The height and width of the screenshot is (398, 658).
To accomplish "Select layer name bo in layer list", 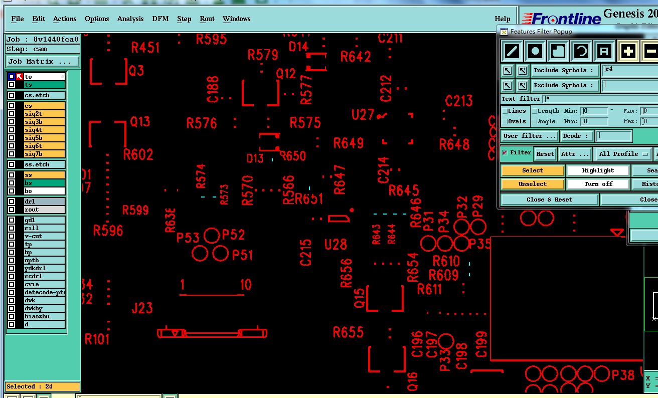I will point(44,191).
